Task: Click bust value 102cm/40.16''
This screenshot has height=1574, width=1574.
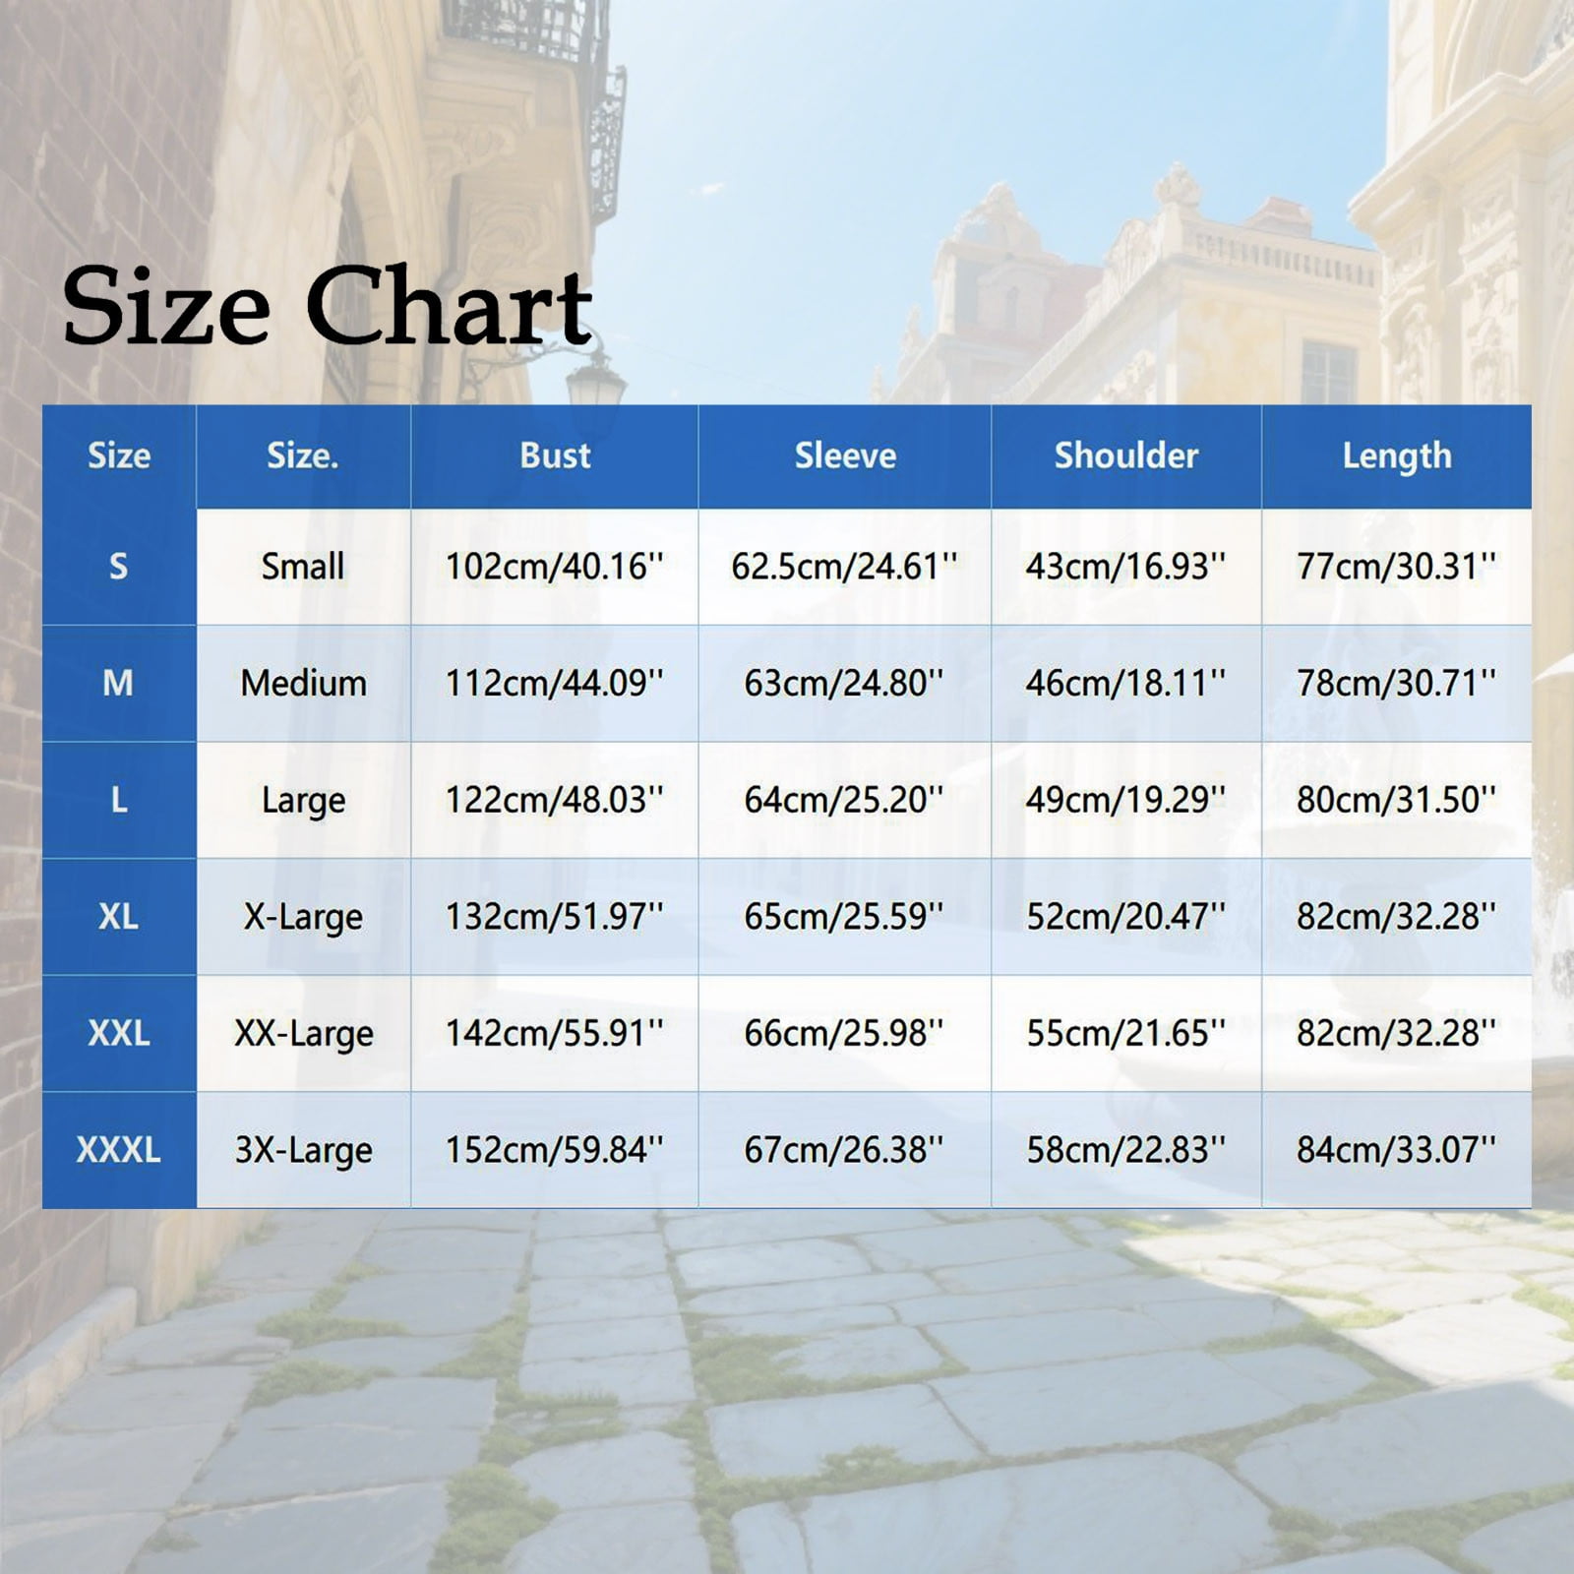Action: coord(555,567)
